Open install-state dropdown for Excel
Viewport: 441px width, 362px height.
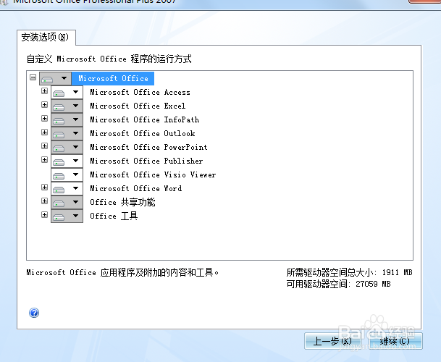67,106
